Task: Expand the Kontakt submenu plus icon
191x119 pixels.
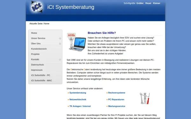Action: (x=60, y=60)
